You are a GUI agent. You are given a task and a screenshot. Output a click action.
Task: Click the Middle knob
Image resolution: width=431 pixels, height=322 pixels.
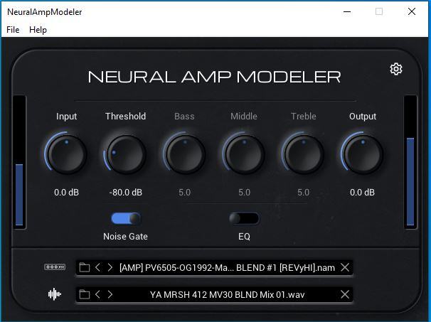point(244,154)
